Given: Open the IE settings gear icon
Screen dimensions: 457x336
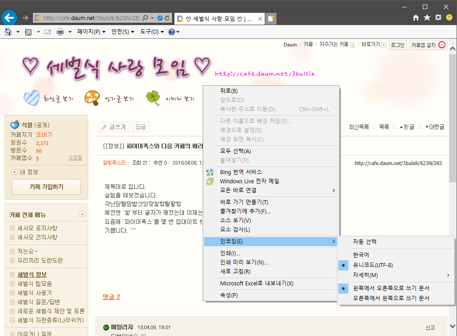Looking at the screenshot, I should (438, 18).
